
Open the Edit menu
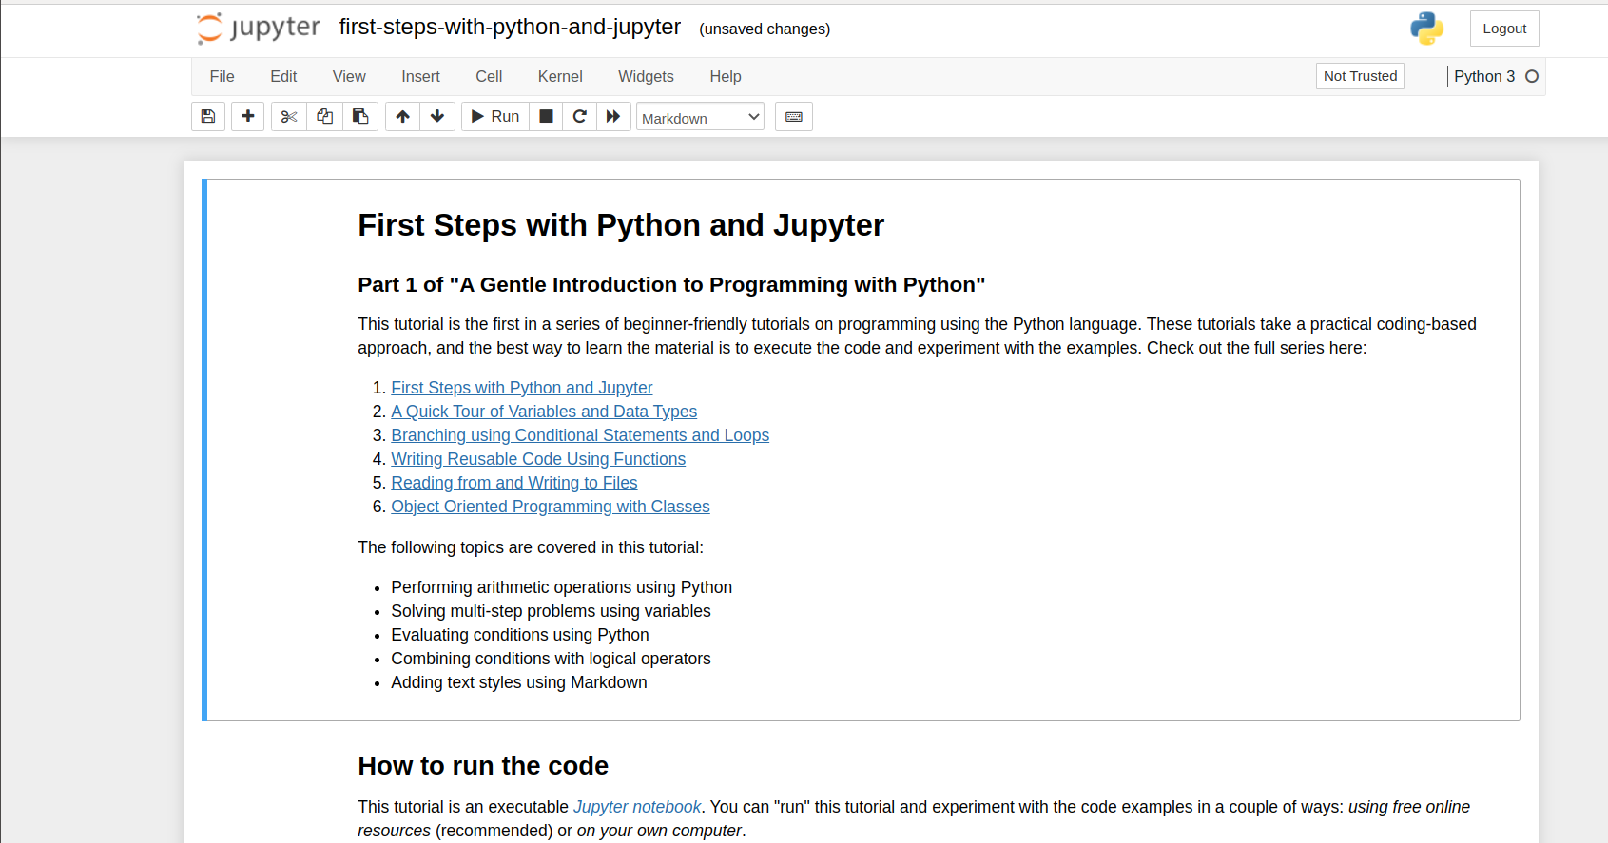(x=283, y=76)
